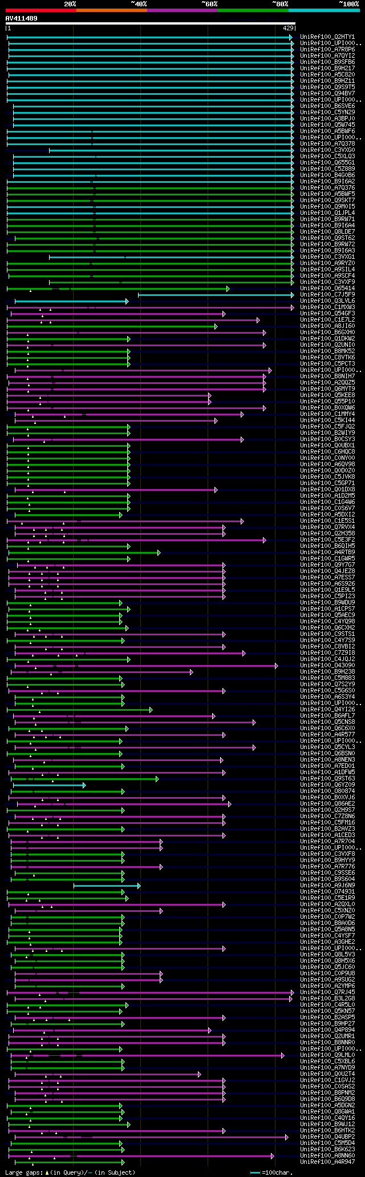The height and width of the screenshot is (1177, 365).
Task: Open hit UniRef100_A7R8P6
Action: [327, 50]
